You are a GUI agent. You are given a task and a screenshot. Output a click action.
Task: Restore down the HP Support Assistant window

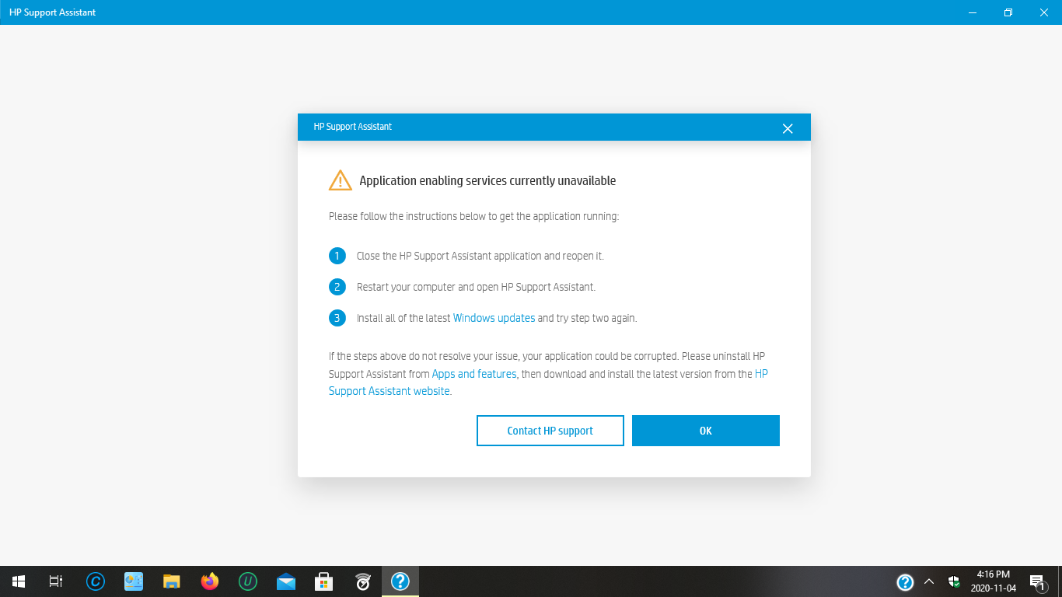pos(1008,12)
